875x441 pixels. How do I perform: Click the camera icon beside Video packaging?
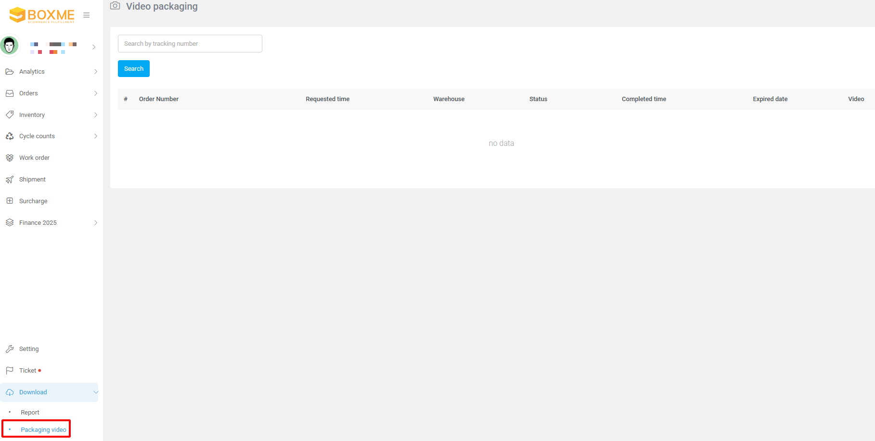(115, 6)
